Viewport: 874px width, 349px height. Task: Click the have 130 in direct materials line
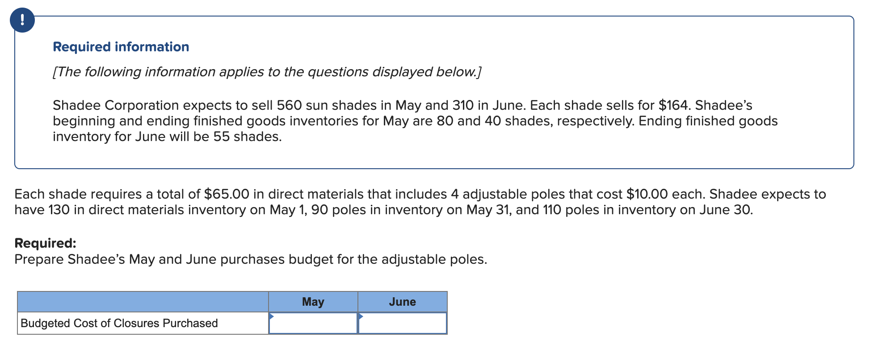point(384,210)
